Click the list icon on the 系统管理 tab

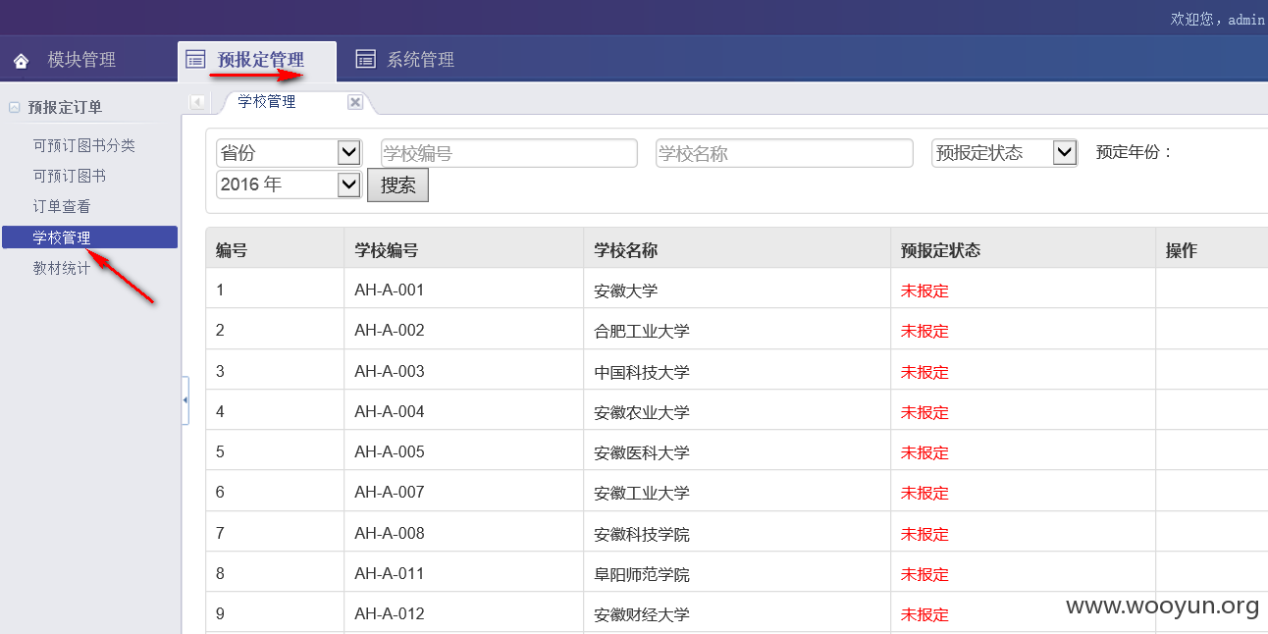point(365,59)
